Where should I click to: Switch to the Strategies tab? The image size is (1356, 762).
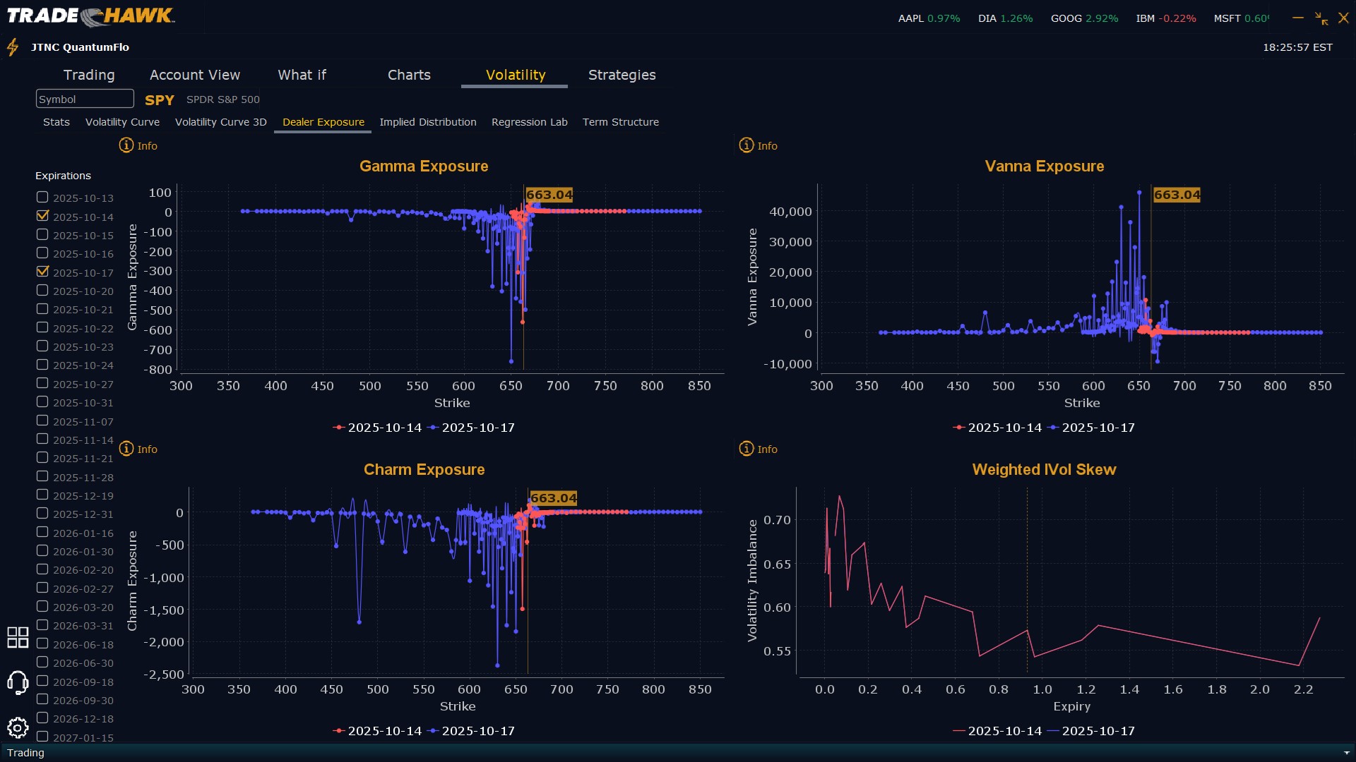(x=621, y=75)
